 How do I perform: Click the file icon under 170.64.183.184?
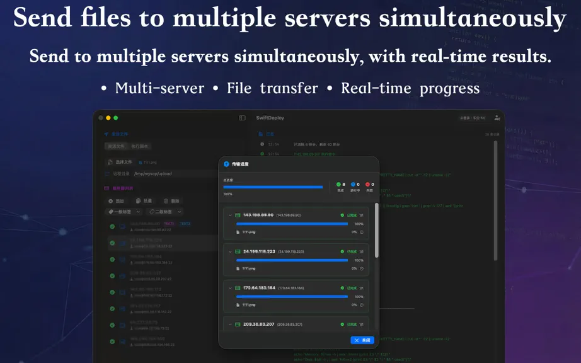pyautogui.click(x=238, y=305)
